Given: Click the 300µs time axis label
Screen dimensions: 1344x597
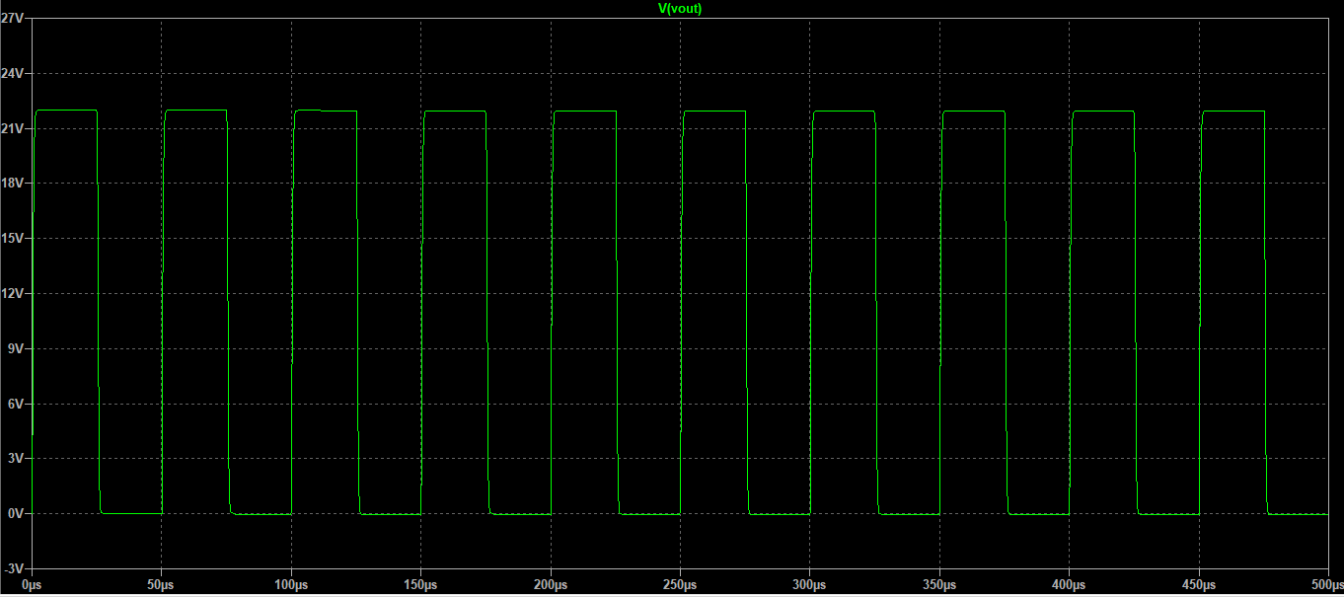Looking at the screenshot, I should [x=809, y=586].
